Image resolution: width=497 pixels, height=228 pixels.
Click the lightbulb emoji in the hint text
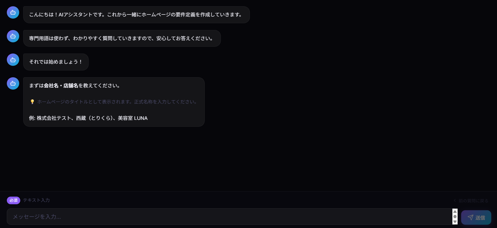[x=32, y=101]
